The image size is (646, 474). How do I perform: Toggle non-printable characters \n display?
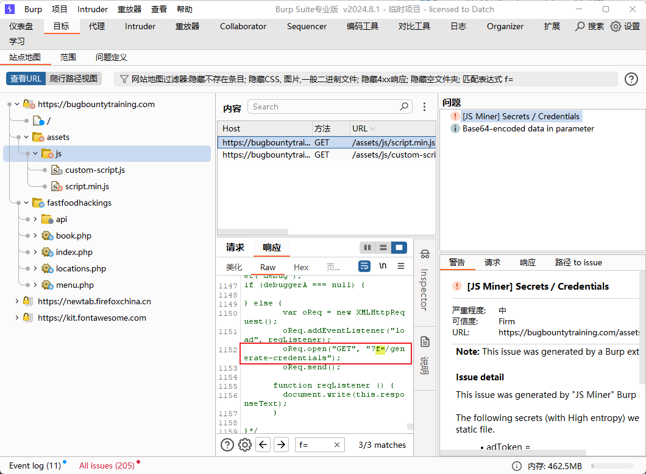[x=383, y=267]
